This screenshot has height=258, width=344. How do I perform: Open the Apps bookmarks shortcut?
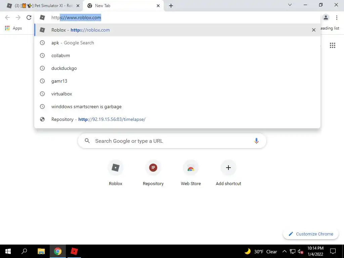pyautogui.click(x=13, y=28)
